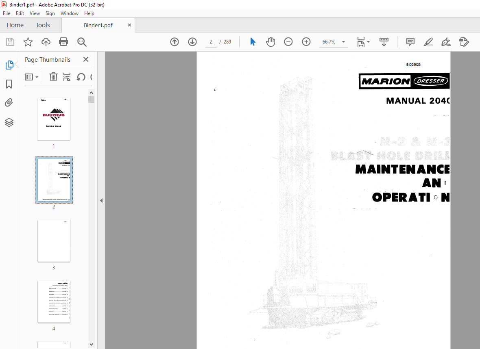Click the print pages thumbnail tool
Screen dimensions: 480x349
[x=67, y=77]
